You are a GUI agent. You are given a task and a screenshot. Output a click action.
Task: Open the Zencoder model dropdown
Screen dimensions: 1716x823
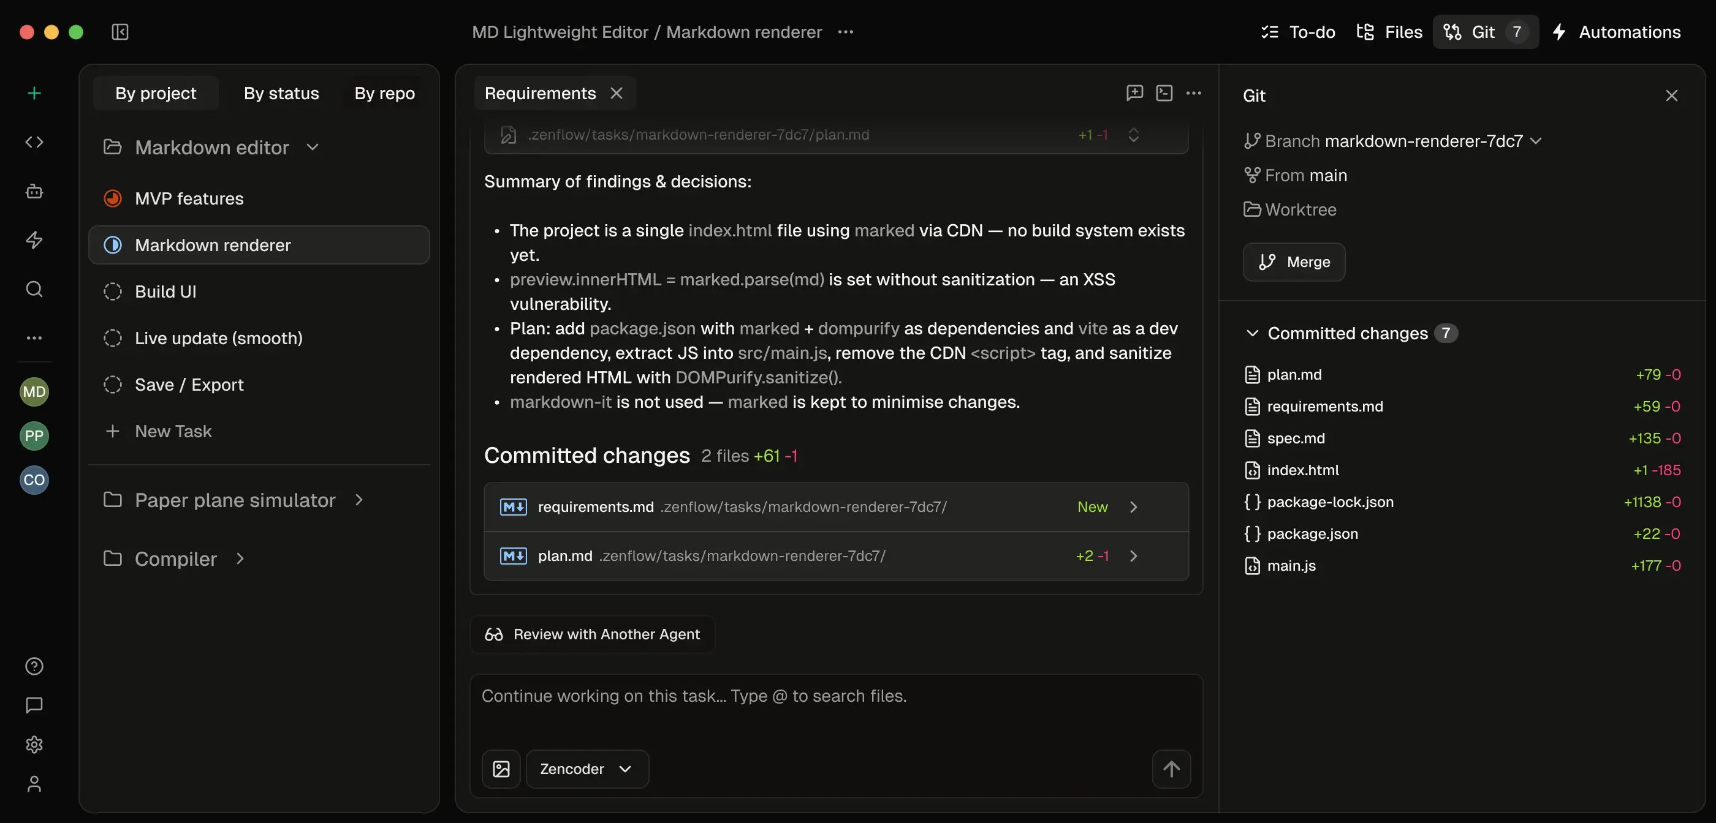point(587,769)
